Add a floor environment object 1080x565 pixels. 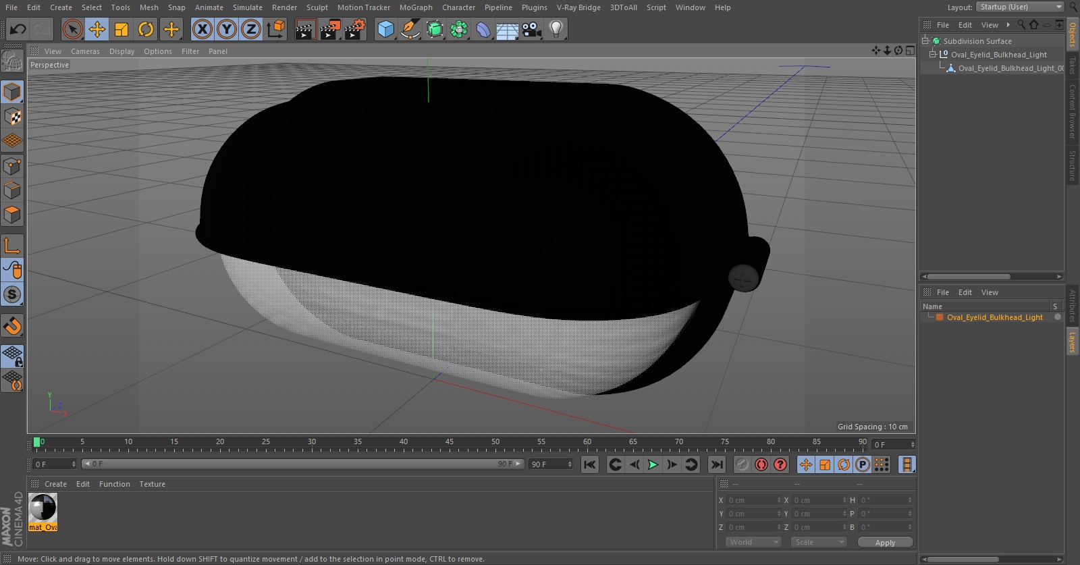508,29
